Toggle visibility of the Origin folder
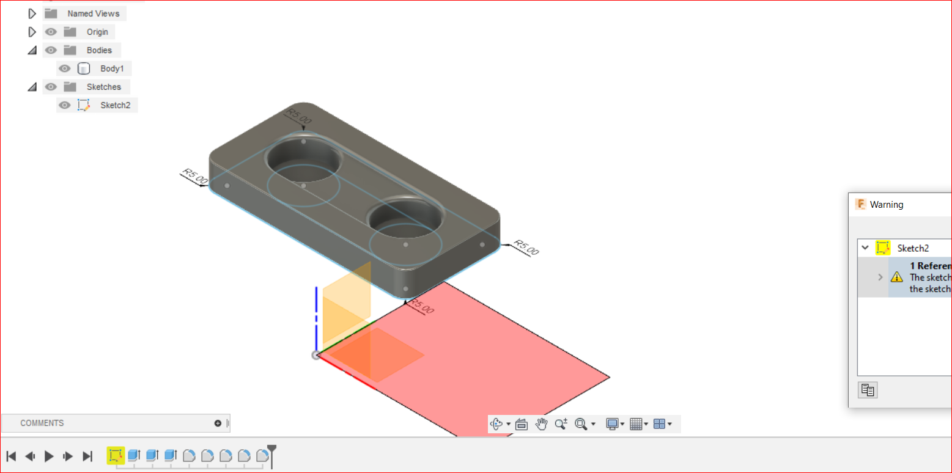 click(51, 31)
